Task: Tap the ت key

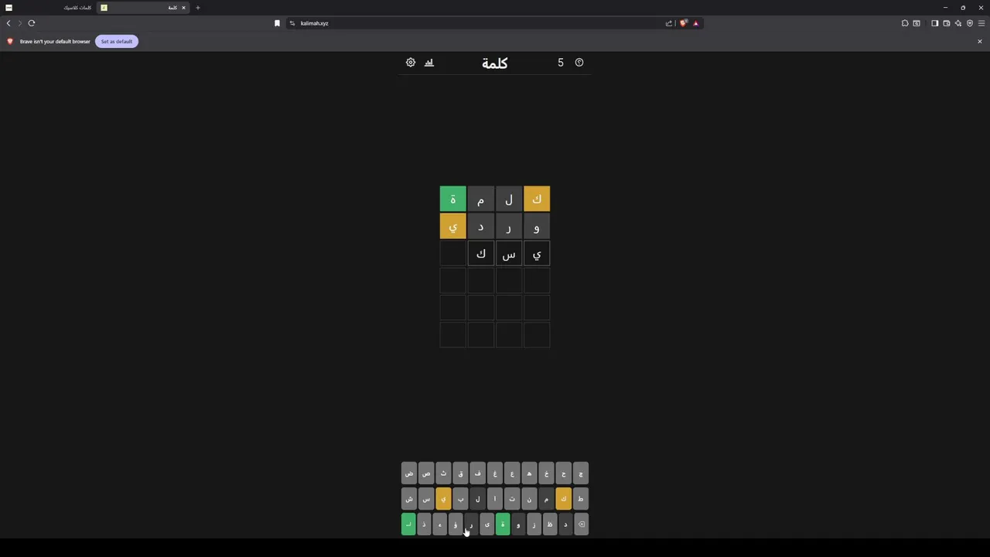Action: [512, 499]
